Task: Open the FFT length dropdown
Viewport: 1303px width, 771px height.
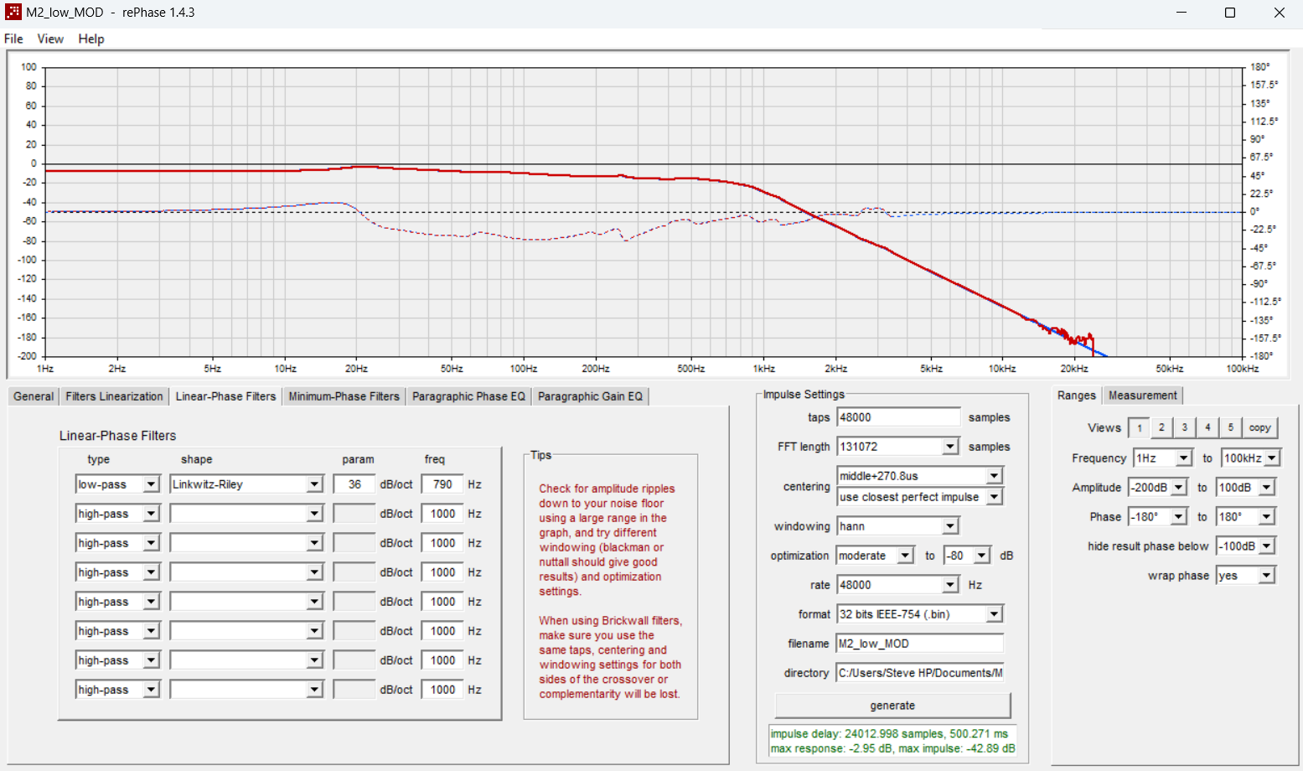Action: [951, 446]
